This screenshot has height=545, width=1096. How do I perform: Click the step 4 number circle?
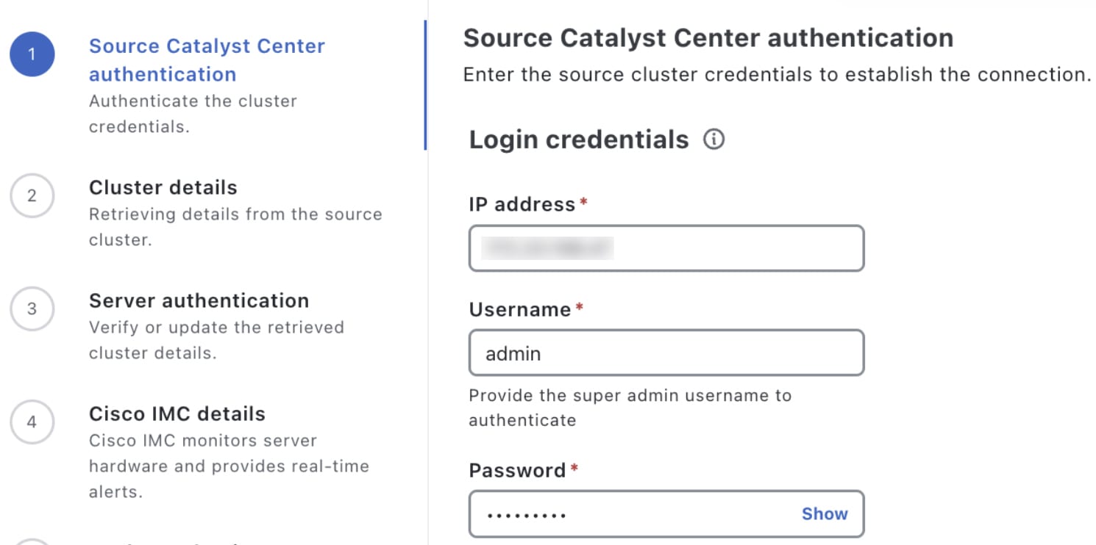(32, 422)
